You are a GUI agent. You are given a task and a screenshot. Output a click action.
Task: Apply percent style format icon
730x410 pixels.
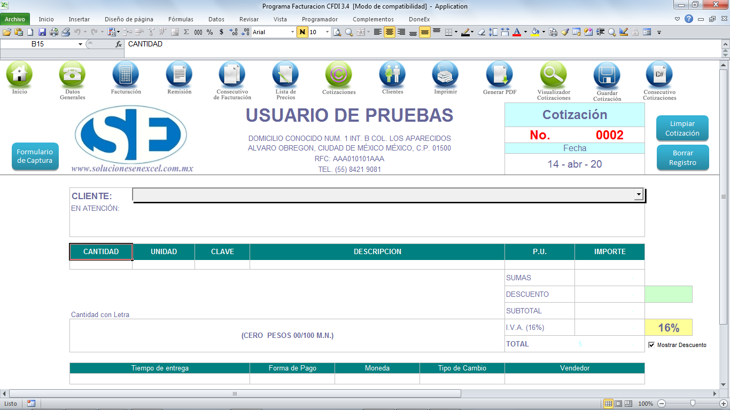click(x=209, y=32)
